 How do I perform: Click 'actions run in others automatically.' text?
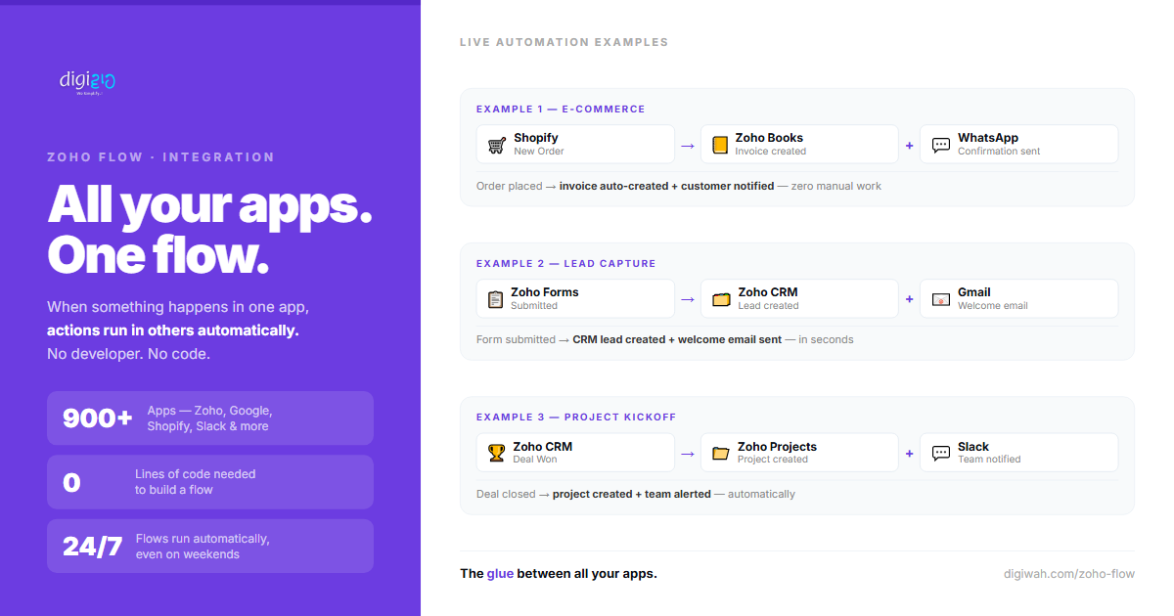pos(173,330)
